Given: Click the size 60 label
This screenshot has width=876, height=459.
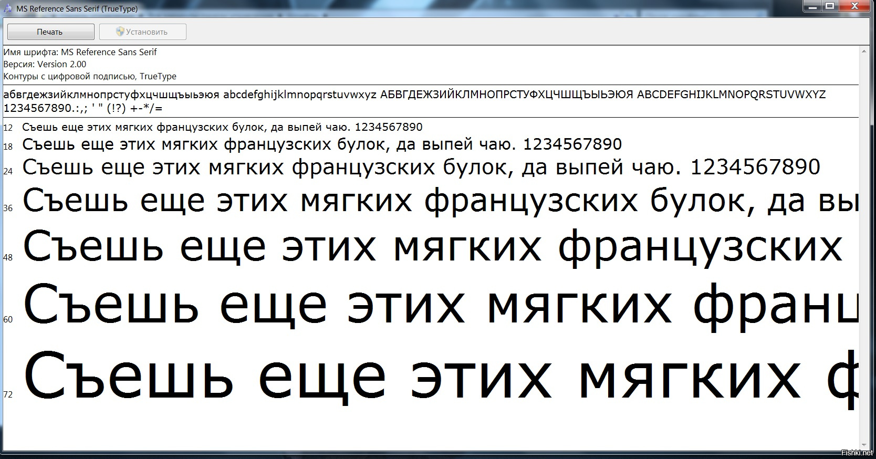Looking at the screenshot, I should (x=8, y=319).
